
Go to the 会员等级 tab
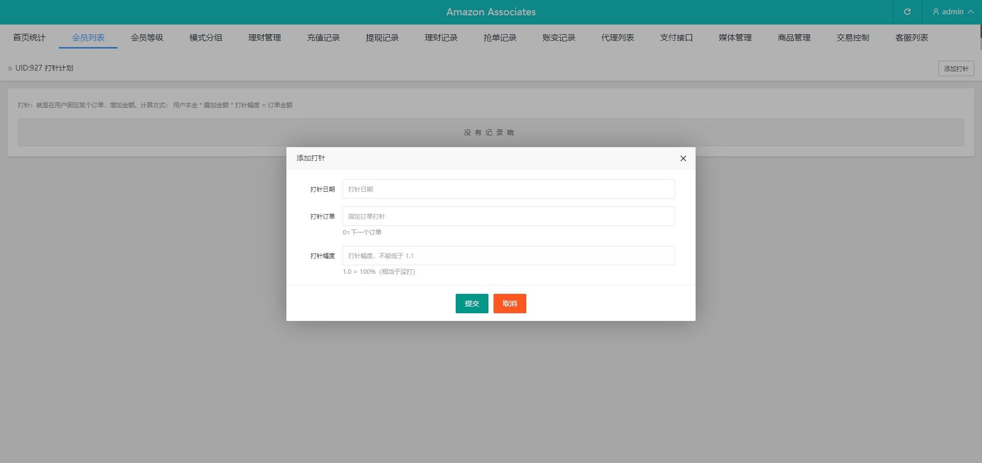(x=147, y=37)
